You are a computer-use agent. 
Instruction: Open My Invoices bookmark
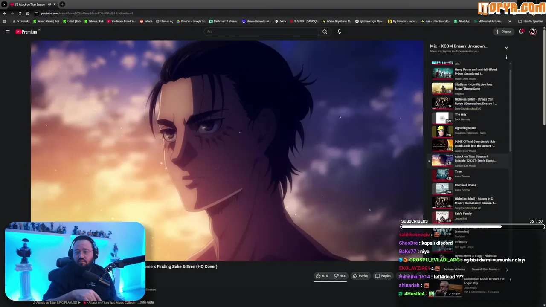[403, 21]
